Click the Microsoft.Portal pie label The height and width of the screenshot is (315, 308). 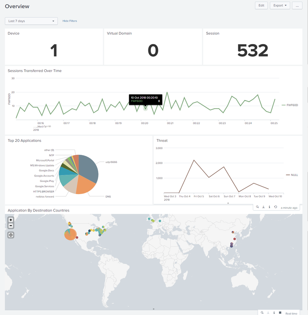45,160
